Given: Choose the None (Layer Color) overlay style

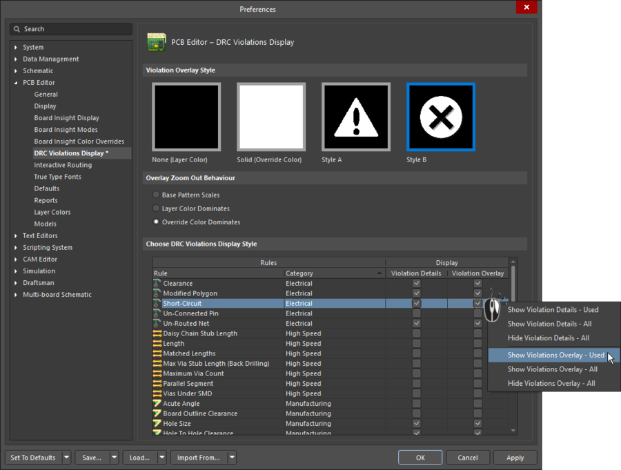Looking at the screenshot, I should tap(186, 117).
